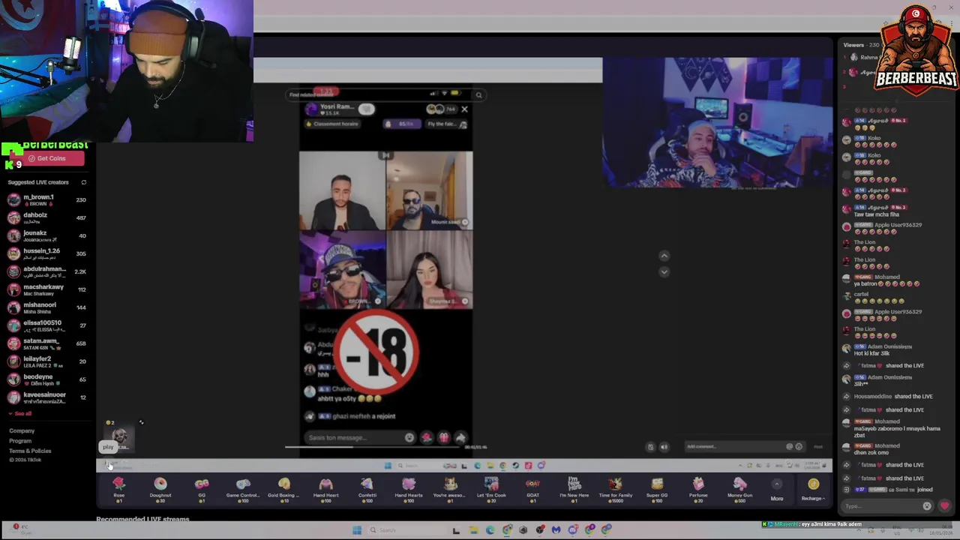Open the -18 restricted video tile

click(376, 352)
